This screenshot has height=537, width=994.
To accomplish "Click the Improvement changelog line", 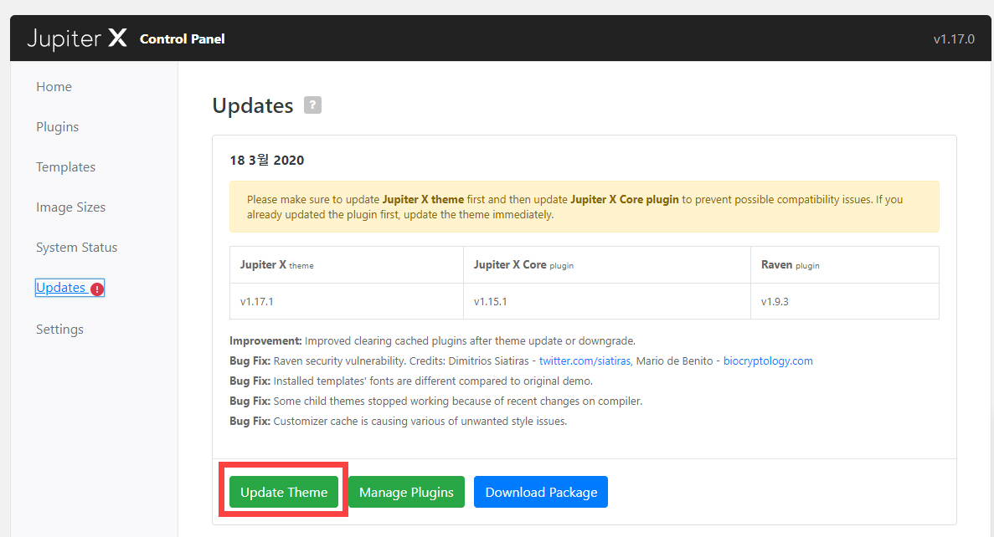I will coord(432,340).
